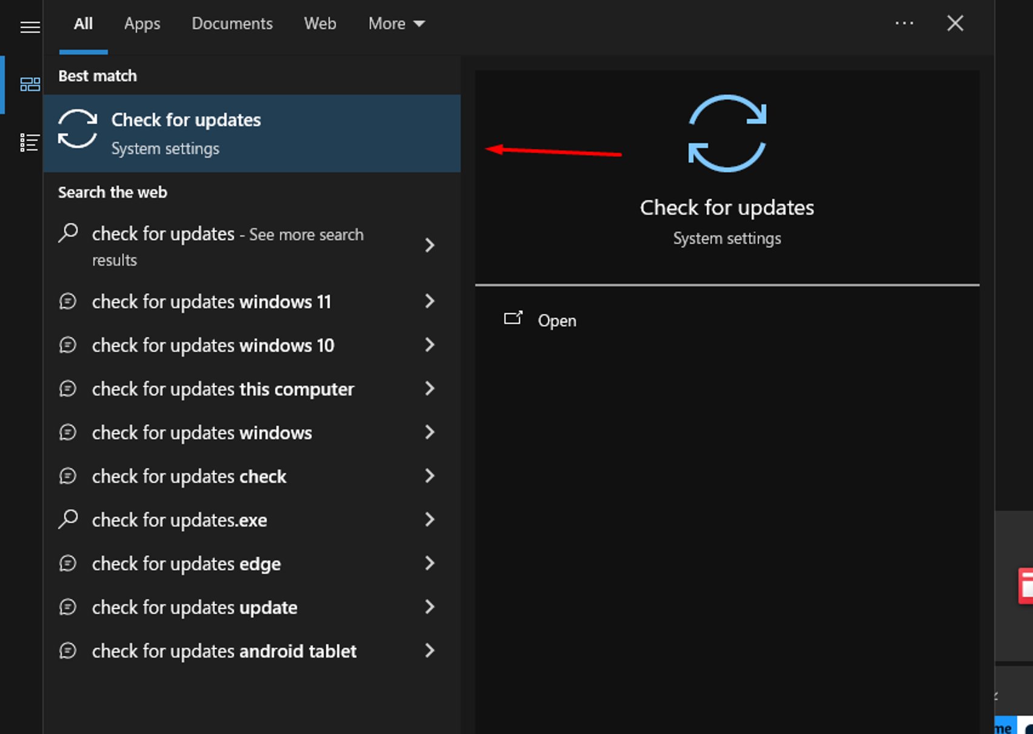Select the list view sidebar icon
This screenshot has width=1033, height=734.
tap(29, 143)
